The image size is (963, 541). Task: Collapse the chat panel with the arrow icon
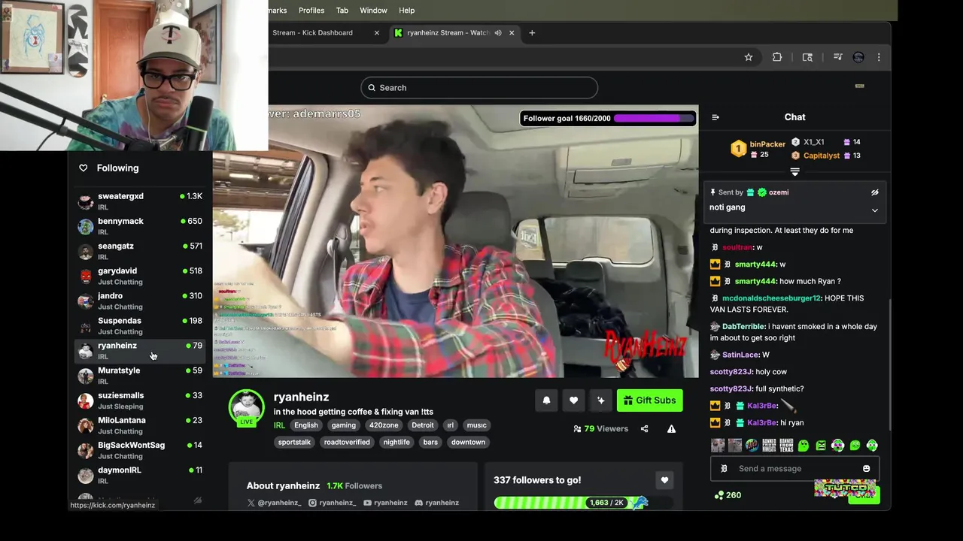pos(715,117)
